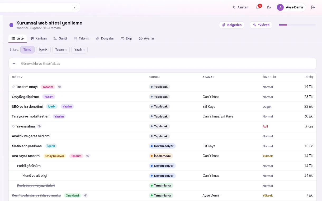322x201 pixels.
Task: Switch to the Liste tab
Action: [17, 38]
